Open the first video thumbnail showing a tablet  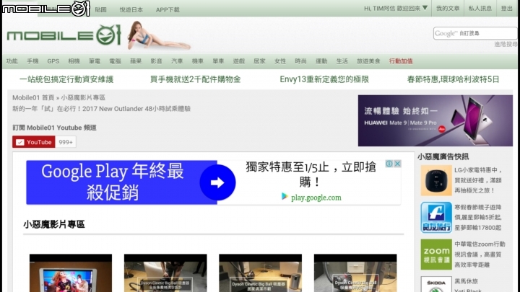coord(71,273)
